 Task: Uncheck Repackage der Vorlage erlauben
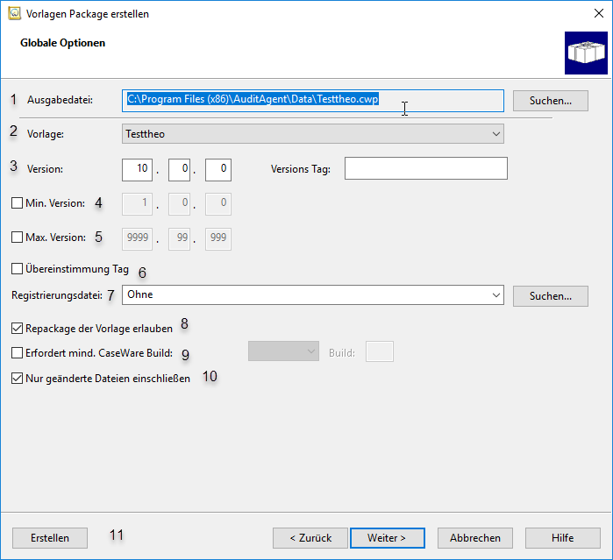(18, 329)
